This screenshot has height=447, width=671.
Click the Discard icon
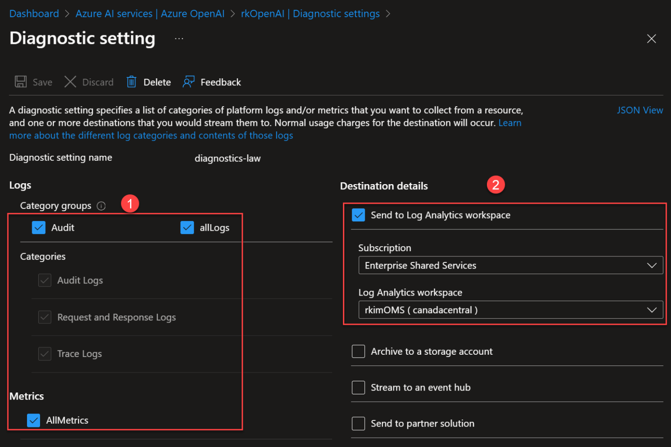tap(70, 82)
